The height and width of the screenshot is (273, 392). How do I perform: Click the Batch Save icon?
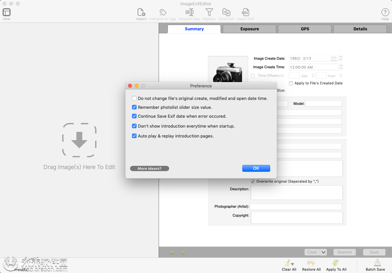377,263
